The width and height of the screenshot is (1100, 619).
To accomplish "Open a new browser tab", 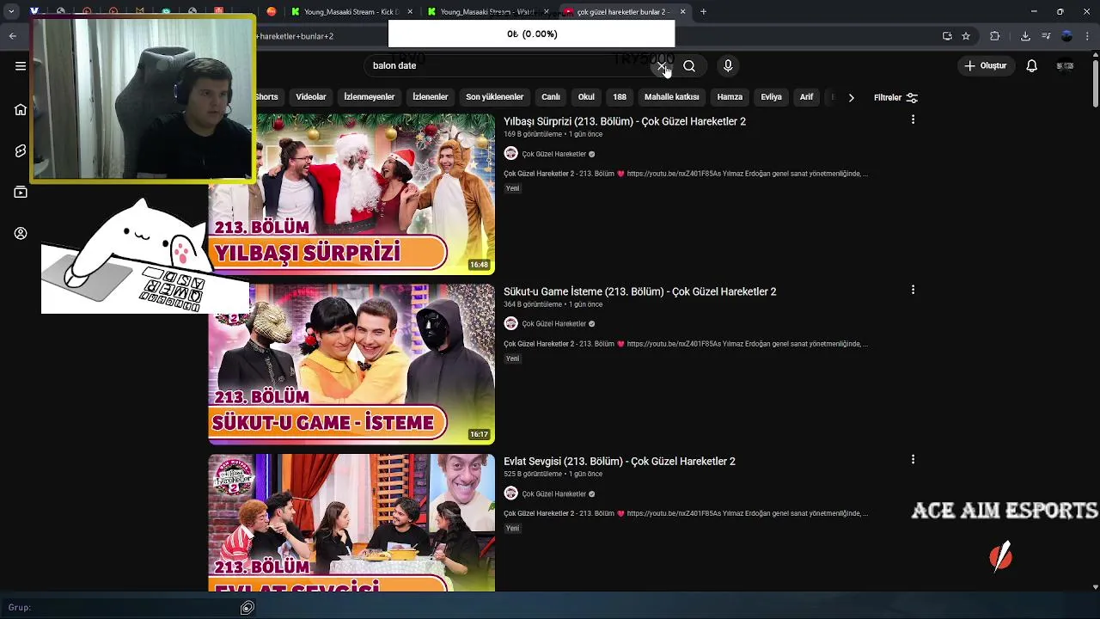I will tap(703, 11).
